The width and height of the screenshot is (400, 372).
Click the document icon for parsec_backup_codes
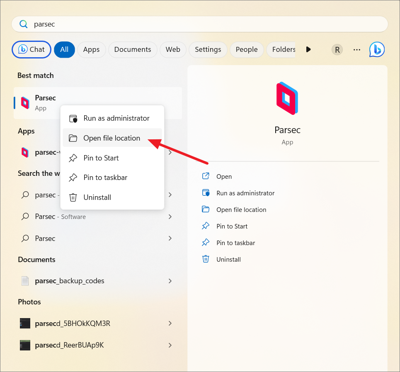pyautogui.click(x=25, y=281)
